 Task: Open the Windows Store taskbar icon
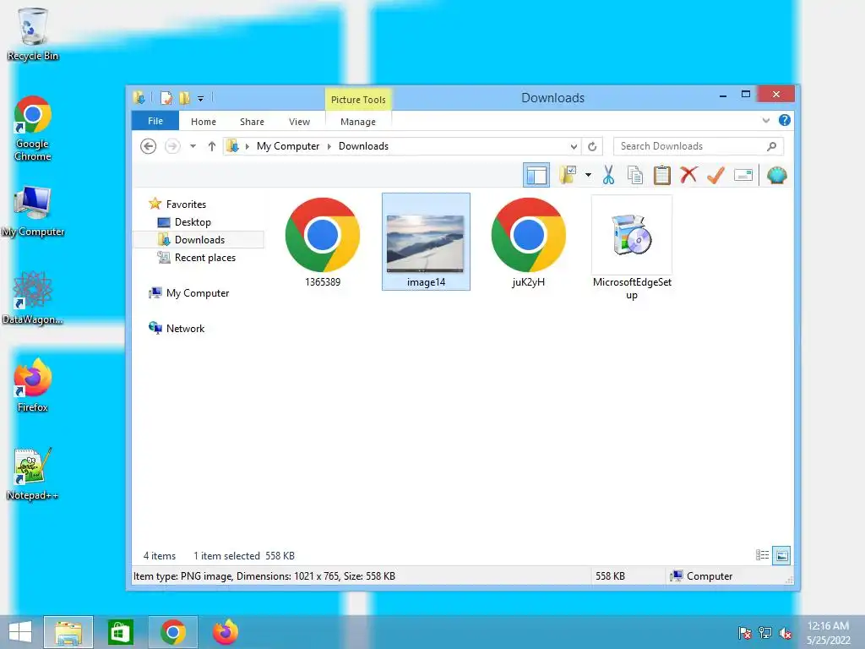(x=121, y=632)
